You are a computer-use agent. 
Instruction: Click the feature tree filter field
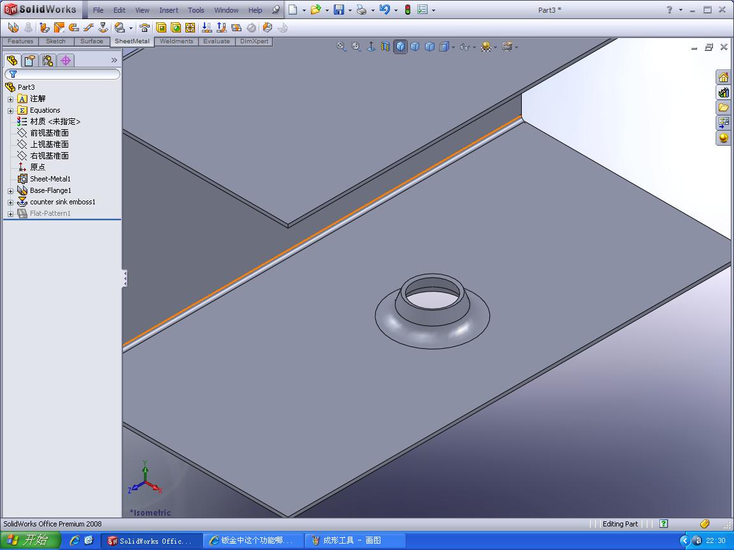coord(62,74)
